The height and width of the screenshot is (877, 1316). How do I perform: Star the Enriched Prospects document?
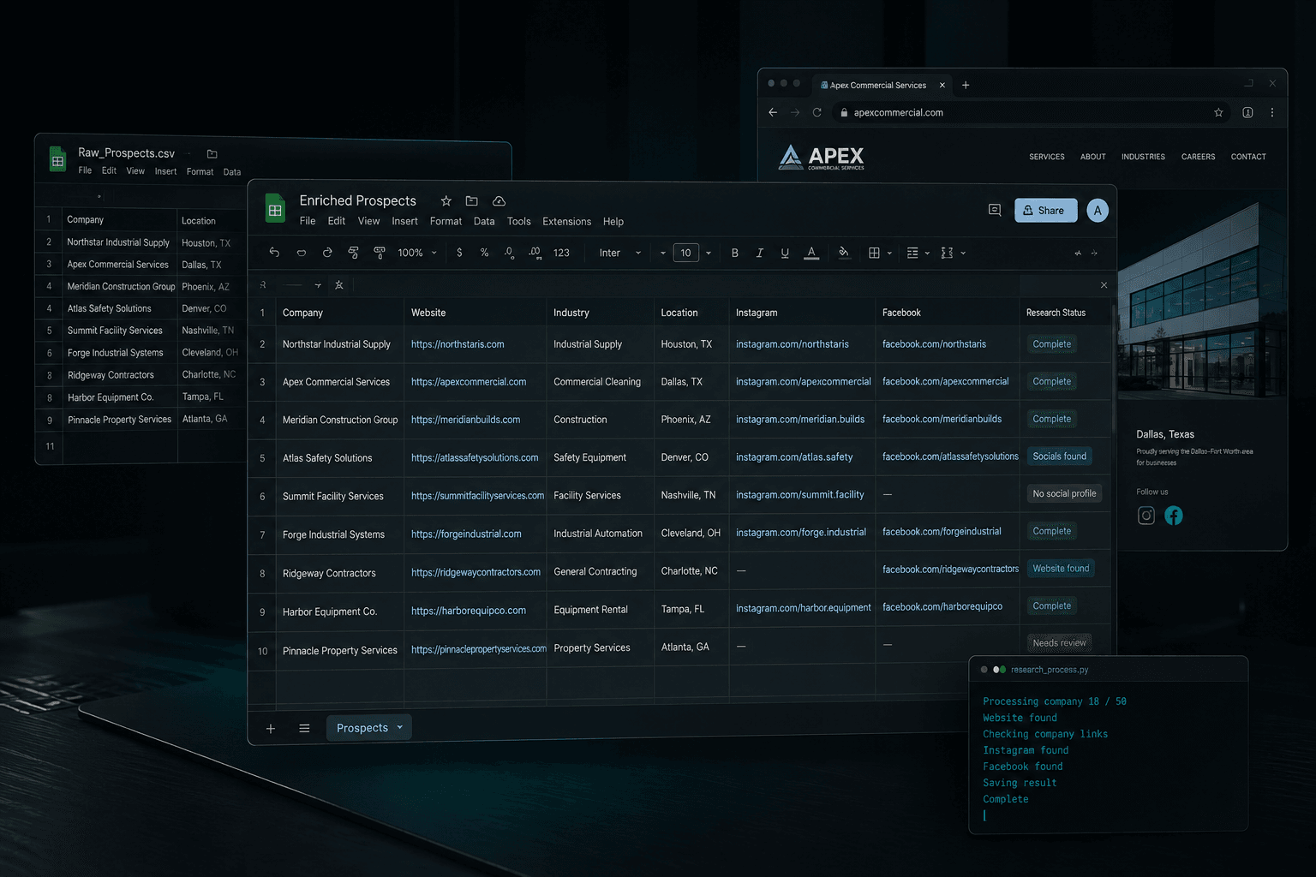tap(446, 201)
